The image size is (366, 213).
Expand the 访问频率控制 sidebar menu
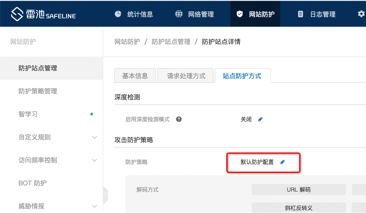[94, 160]
